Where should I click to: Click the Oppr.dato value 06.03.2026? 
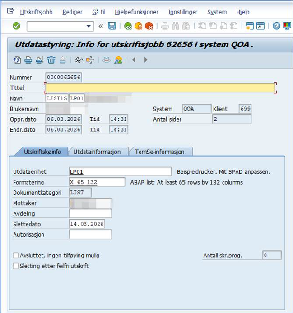coord(63,119)
